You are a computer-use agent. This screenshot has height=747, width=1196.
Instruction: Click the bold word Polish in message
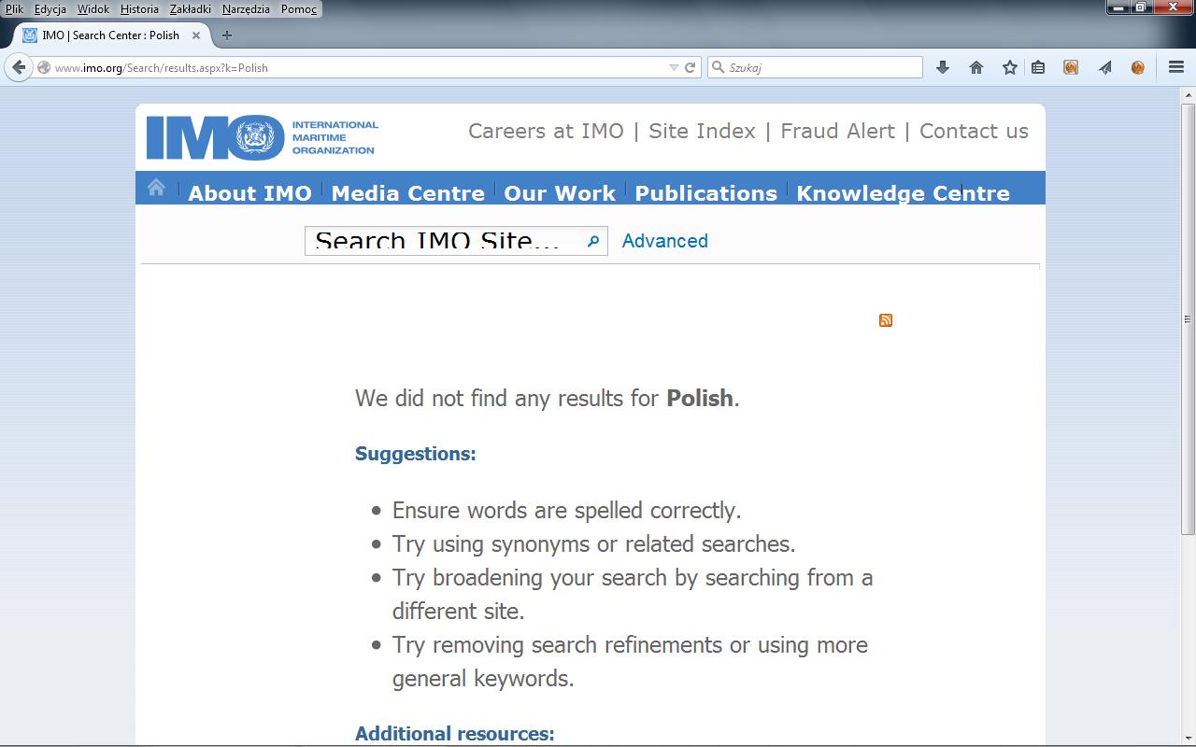click(x=699, y=398)
